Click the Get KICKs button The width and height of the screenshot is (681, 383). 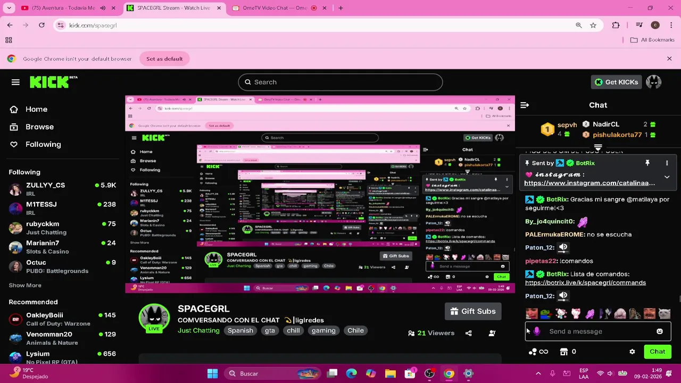click(x=616, y=82)
